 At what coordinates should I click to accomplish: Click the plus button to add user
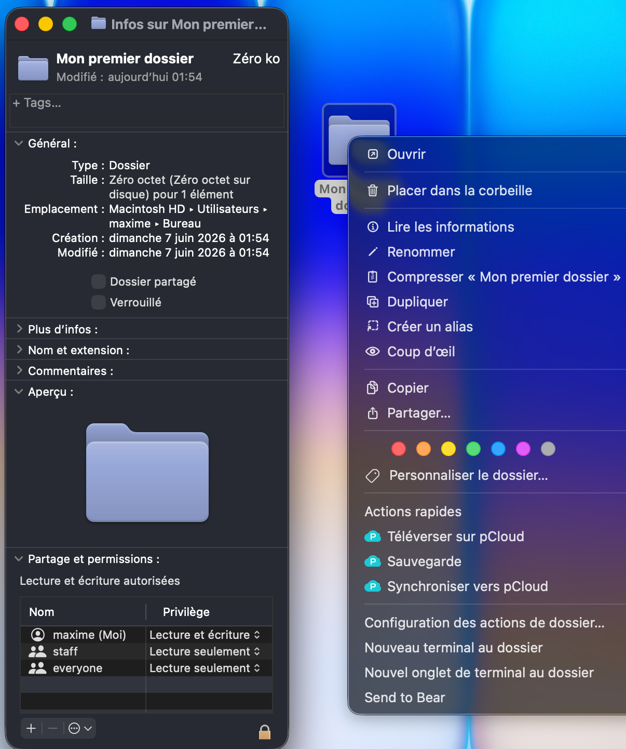click(31, 728)
